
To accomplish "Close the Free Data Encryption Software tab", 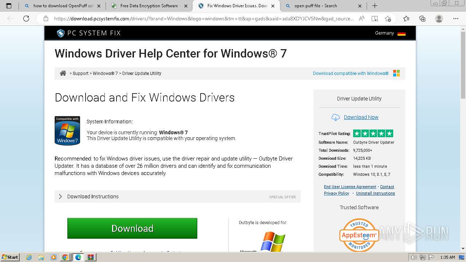I will (186, 6).
